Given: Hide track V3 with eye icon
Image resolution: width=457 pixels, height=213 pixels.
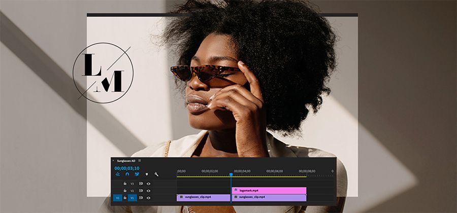Looking at the screenshot, I should [x=149, y=184].
